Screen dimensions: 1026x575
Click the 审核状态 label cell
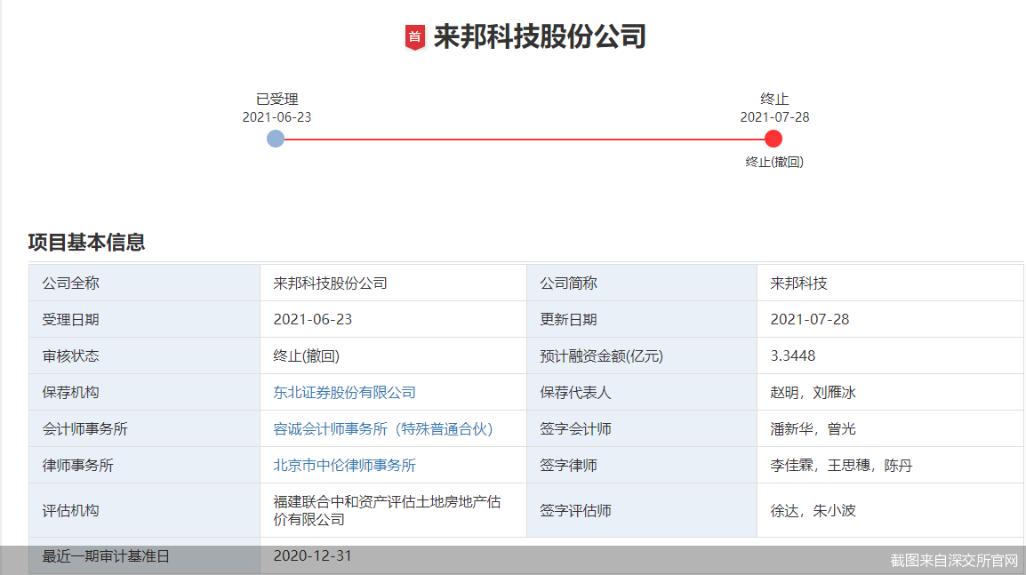[145, 355]
